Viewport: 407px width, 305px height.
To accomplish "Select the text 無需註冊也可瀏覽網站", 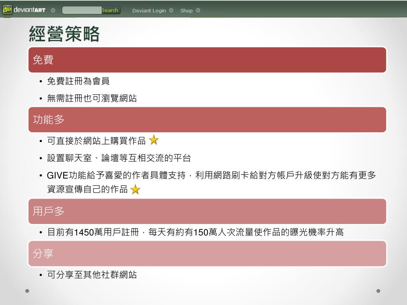I will (x=92, y=98).
